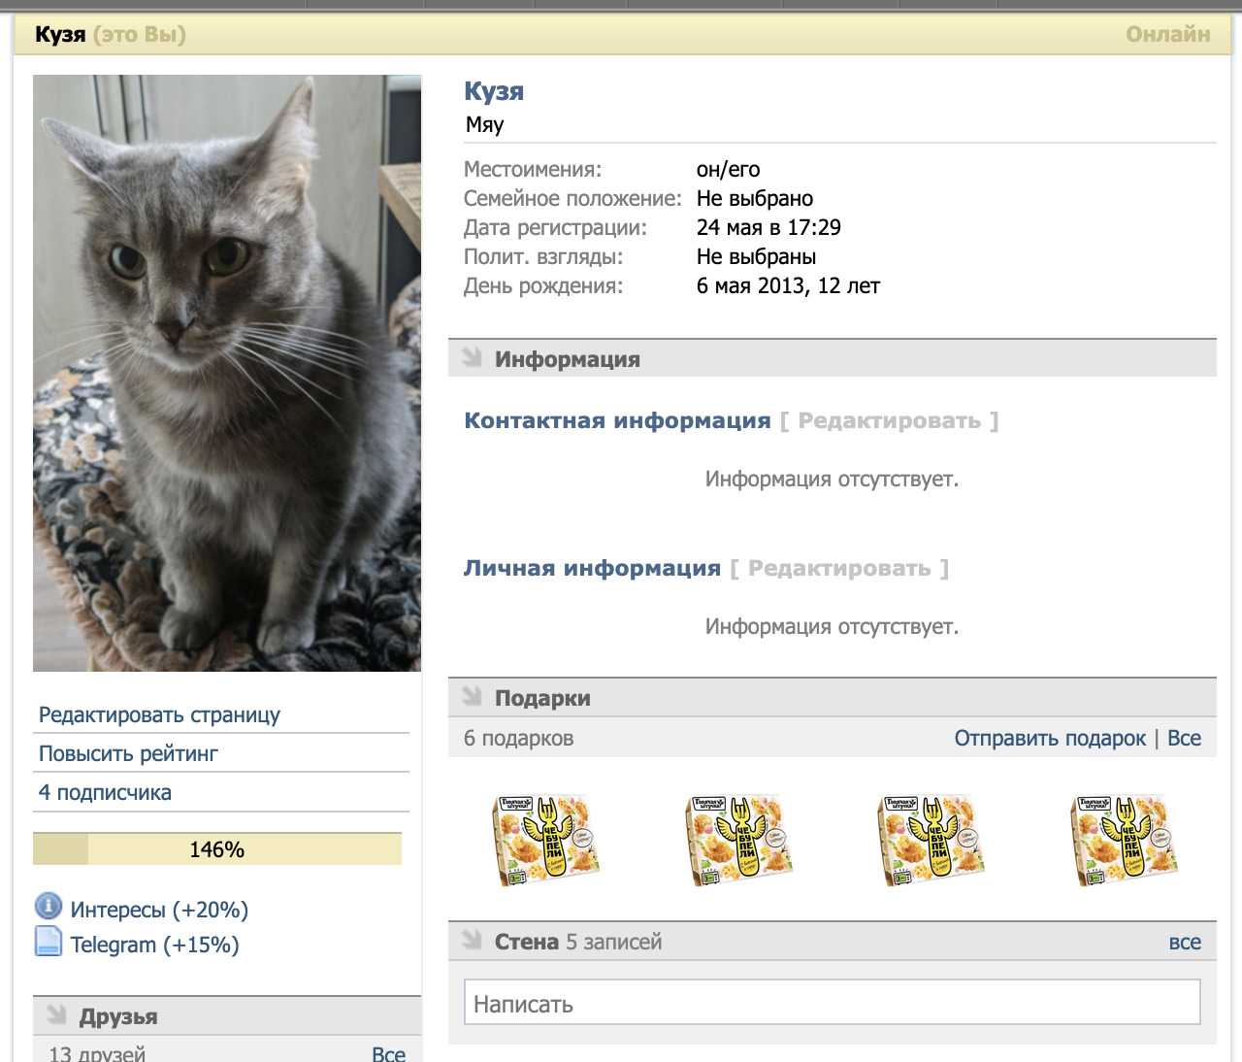Show all wall posts via все

pos(1185,942)
